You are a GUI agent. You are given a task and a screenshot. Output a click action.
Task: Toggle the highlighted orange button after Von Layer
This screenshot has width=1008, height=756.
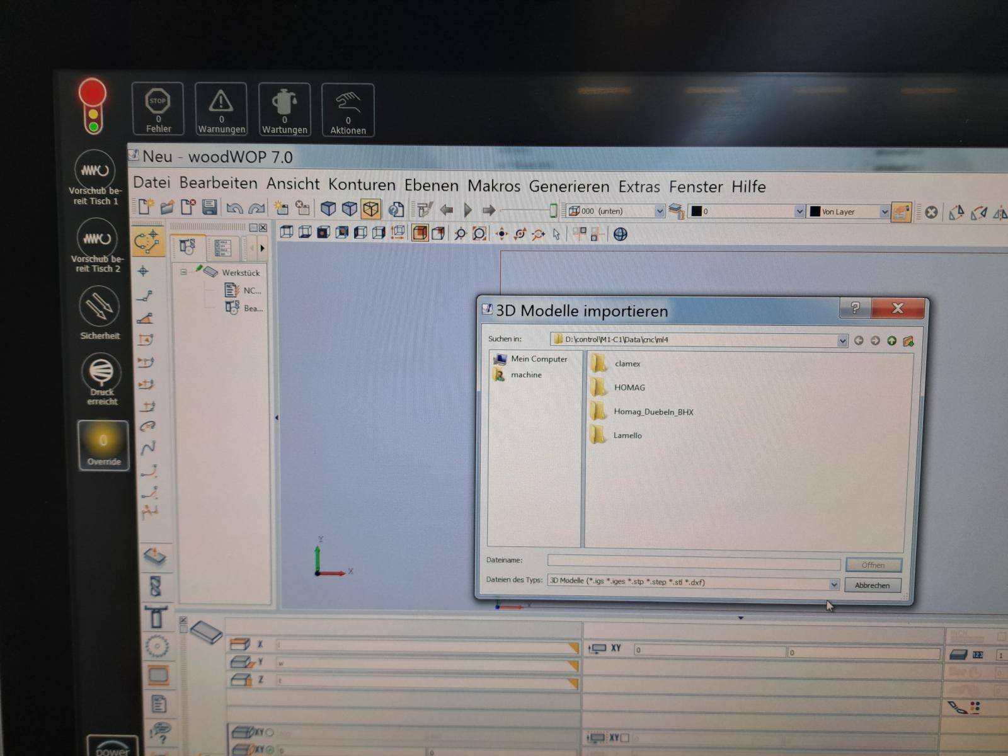tap(902, 212)
